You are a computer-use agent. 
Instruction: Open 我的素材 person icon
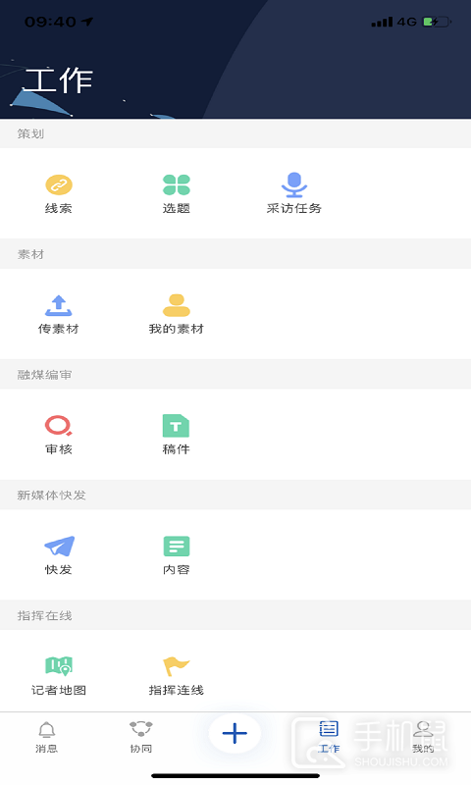(177, 305)
